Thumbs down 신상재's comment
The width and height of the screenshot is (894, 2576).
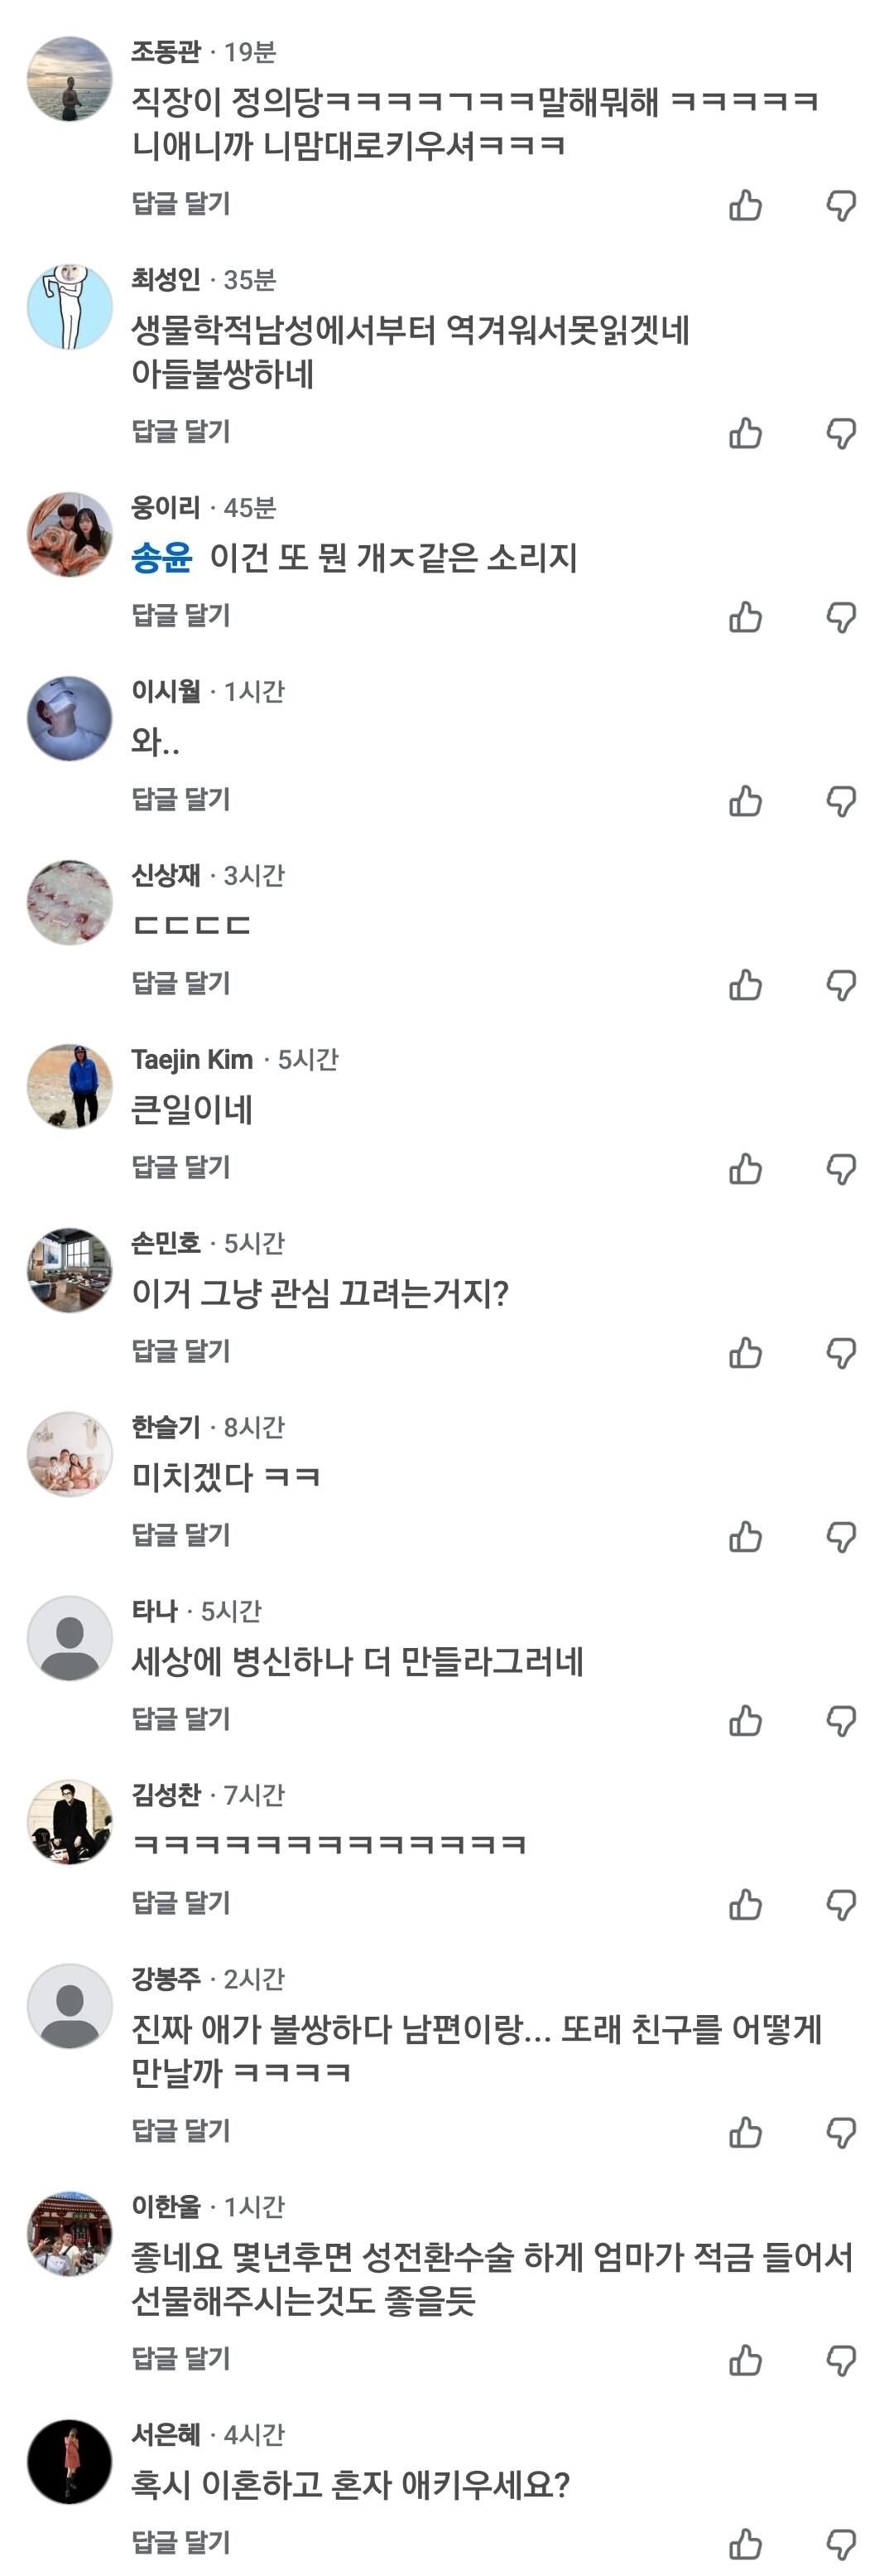coord(841,985)
